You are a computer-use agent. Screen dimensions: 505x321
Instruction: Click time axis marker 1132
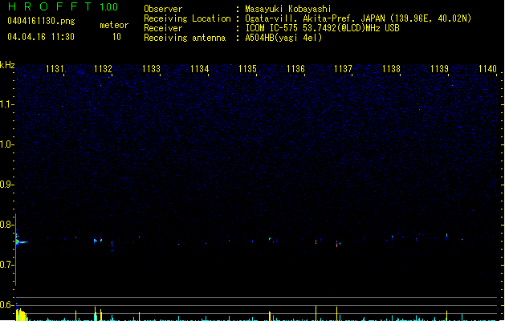point(103,69)
